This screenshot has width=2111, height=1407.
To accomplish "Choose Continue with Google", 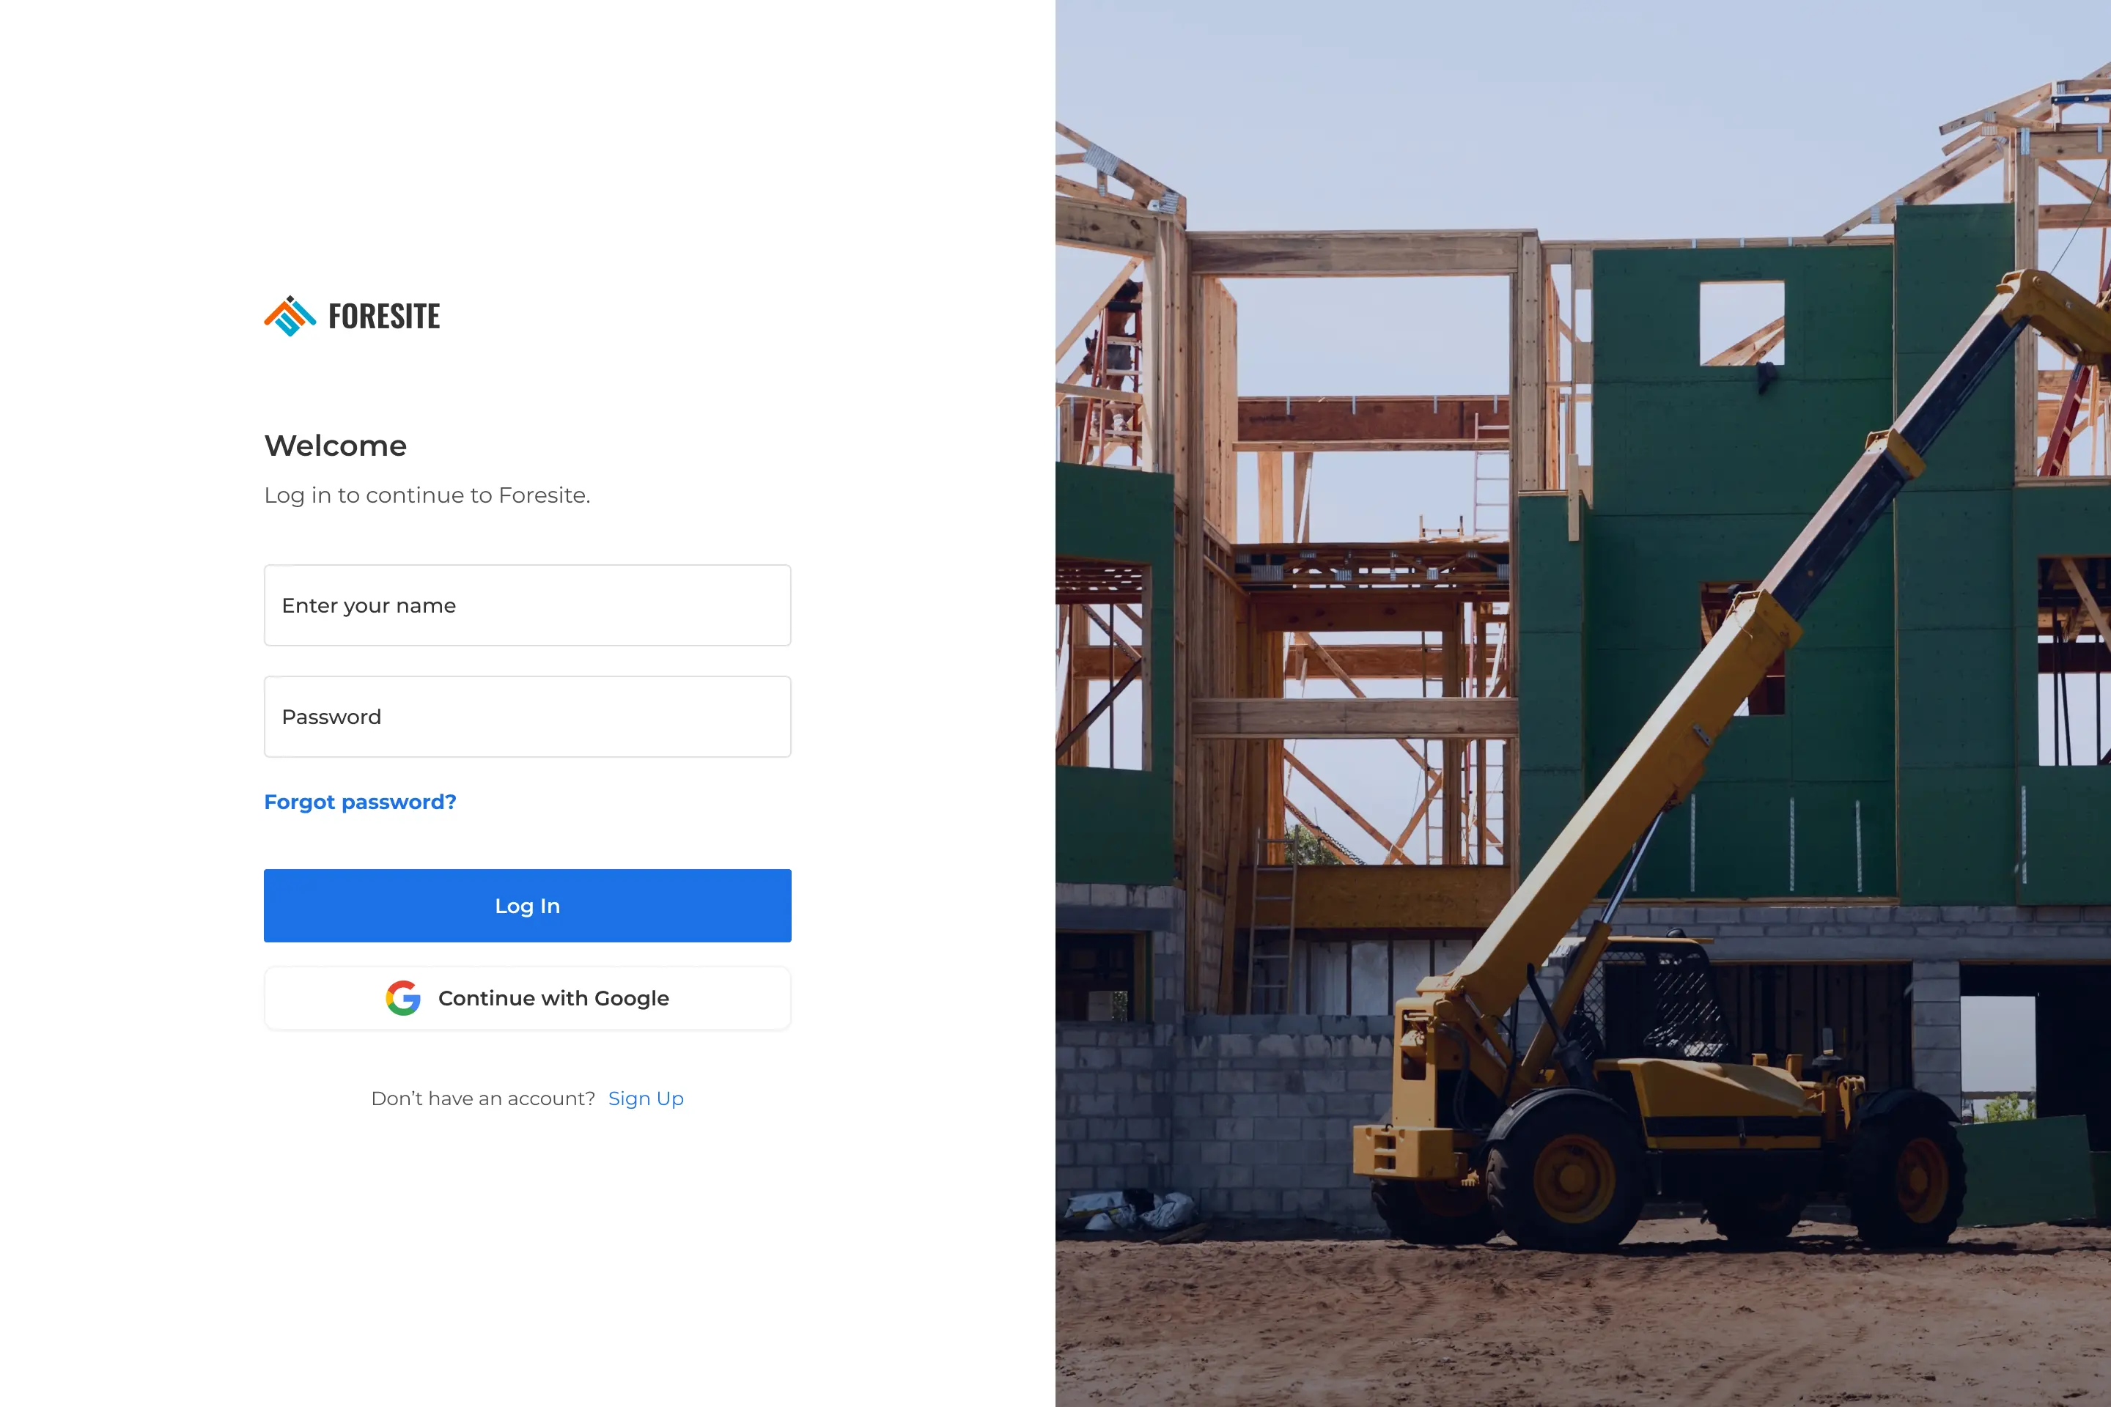I will [x=528, y=998].
